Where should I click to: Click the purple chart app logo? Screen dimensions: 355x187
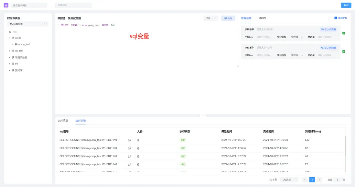click(x=6, y=5)
